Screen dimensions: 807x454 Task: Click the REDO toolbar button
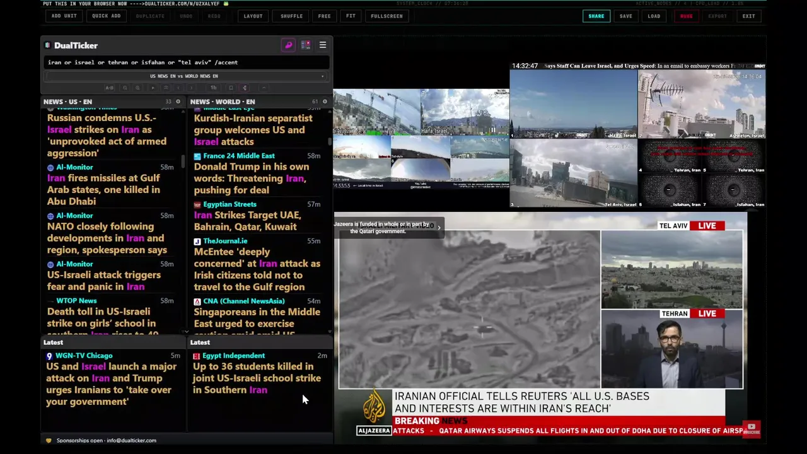coord(214,16)
